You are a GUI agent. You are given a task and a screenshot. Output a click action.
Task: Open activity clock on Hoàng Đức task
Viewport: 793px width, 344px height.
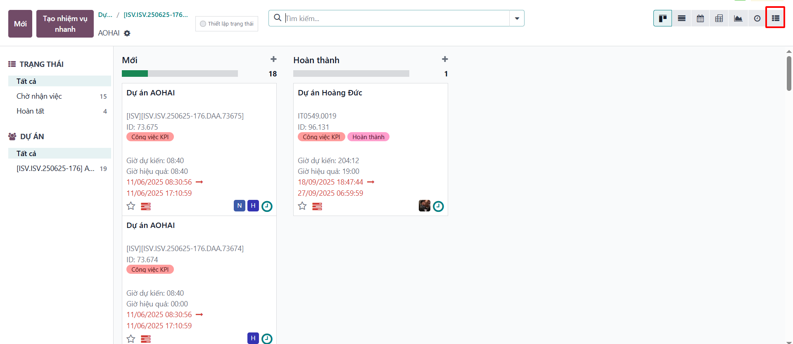[x=438, y=206]
